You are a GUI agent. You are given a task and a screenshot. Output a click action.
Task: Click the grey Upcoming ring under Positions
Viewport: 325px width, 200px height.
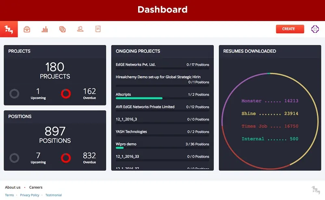pyautogui.click(x=14, y=158)
